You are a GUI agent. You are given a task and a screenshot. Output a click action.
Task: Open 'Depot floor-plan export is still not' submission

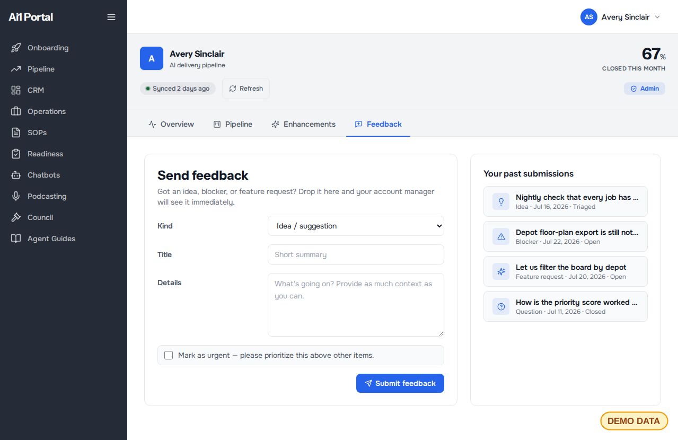click(x=566, y=236)
